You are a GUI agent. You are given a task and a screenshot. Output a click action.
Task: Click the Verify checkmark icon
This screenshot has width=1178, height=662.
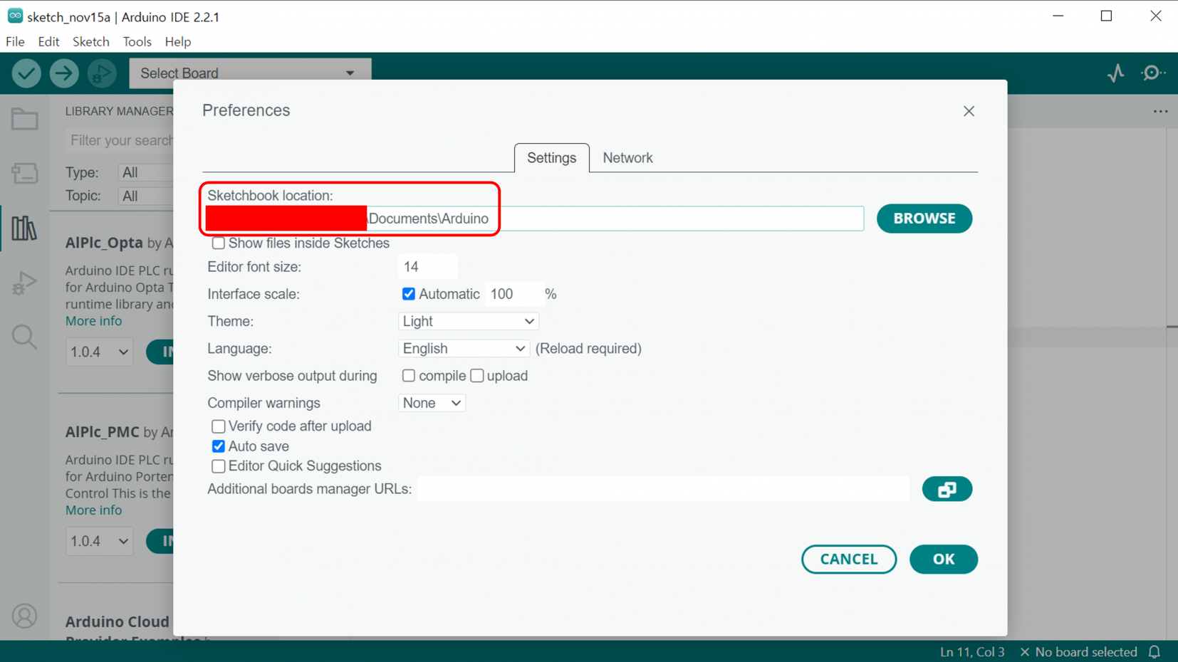tap(26, 73)
